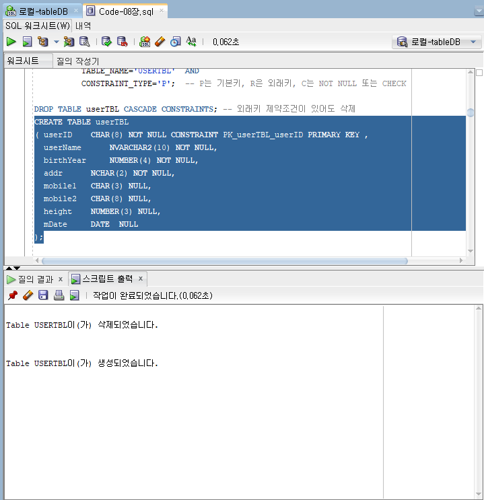
Task: Click the SQL History clock icon
Action: (176, 42)
